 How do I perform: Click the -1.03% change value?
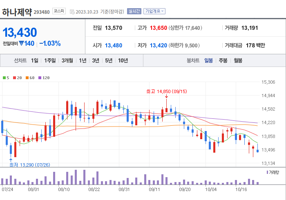pos(50,43)
